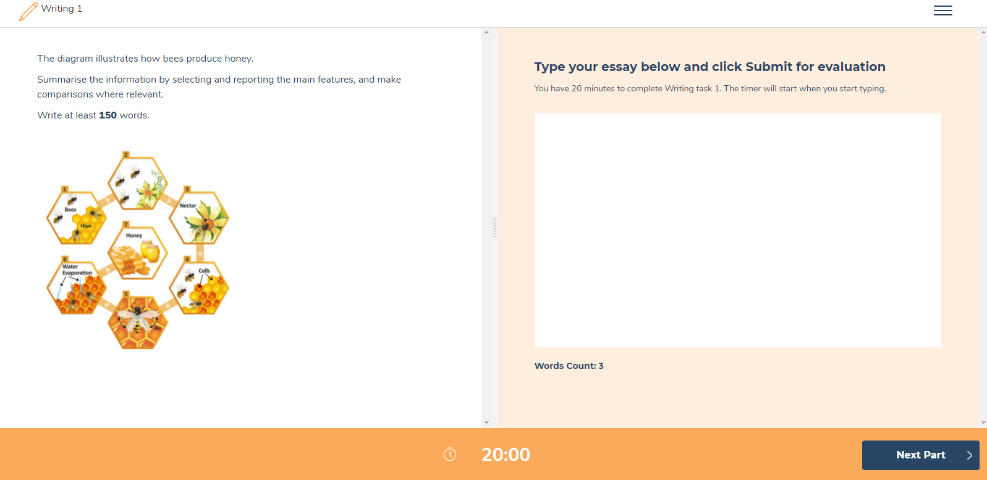Click the arrow chevron on Next Part
Viewport: 987px width, 480px height.
pos(969,455)
